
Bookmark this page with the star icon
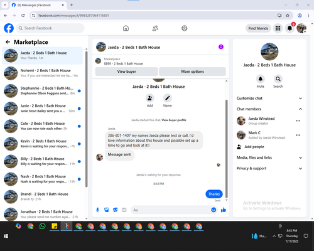pos(288,15)
